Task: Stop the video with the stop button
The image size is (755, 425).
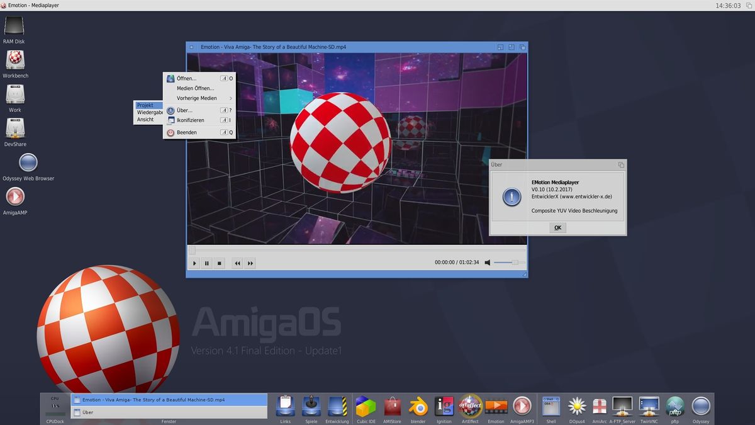Action: [219, 263]
